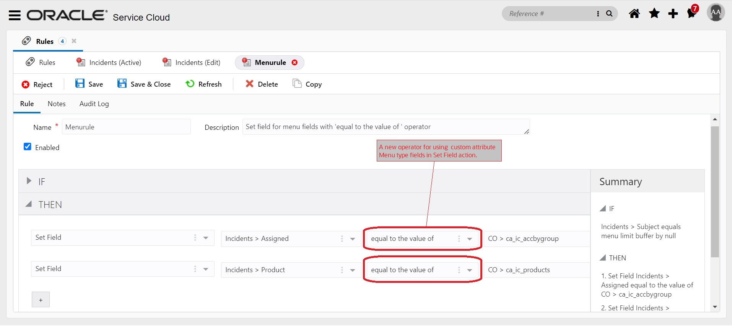Collapse the THEN section
Screen dimensions: 732x326
click(x=29, y=204)
